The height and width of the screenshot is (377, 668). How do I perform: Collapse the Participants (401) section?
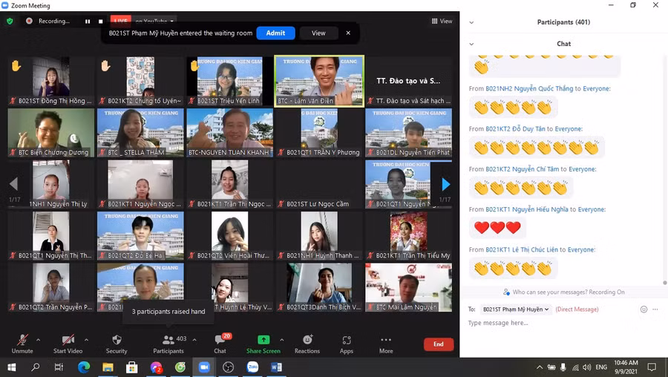pyautogui.click(x=471, y=22)
